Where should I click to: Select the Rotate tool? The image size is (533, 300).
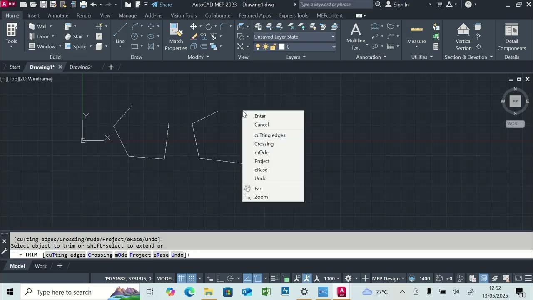[x=209, y=26]
